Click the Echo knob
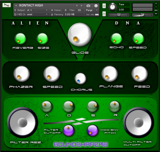This screenshot has height=152, width=160. point(116,39)
